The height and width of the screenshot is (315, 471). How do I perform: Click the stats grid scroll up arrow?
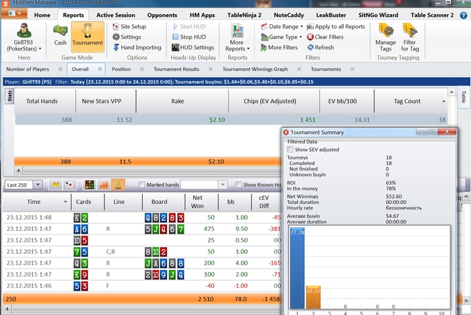[x=451, y=92]
